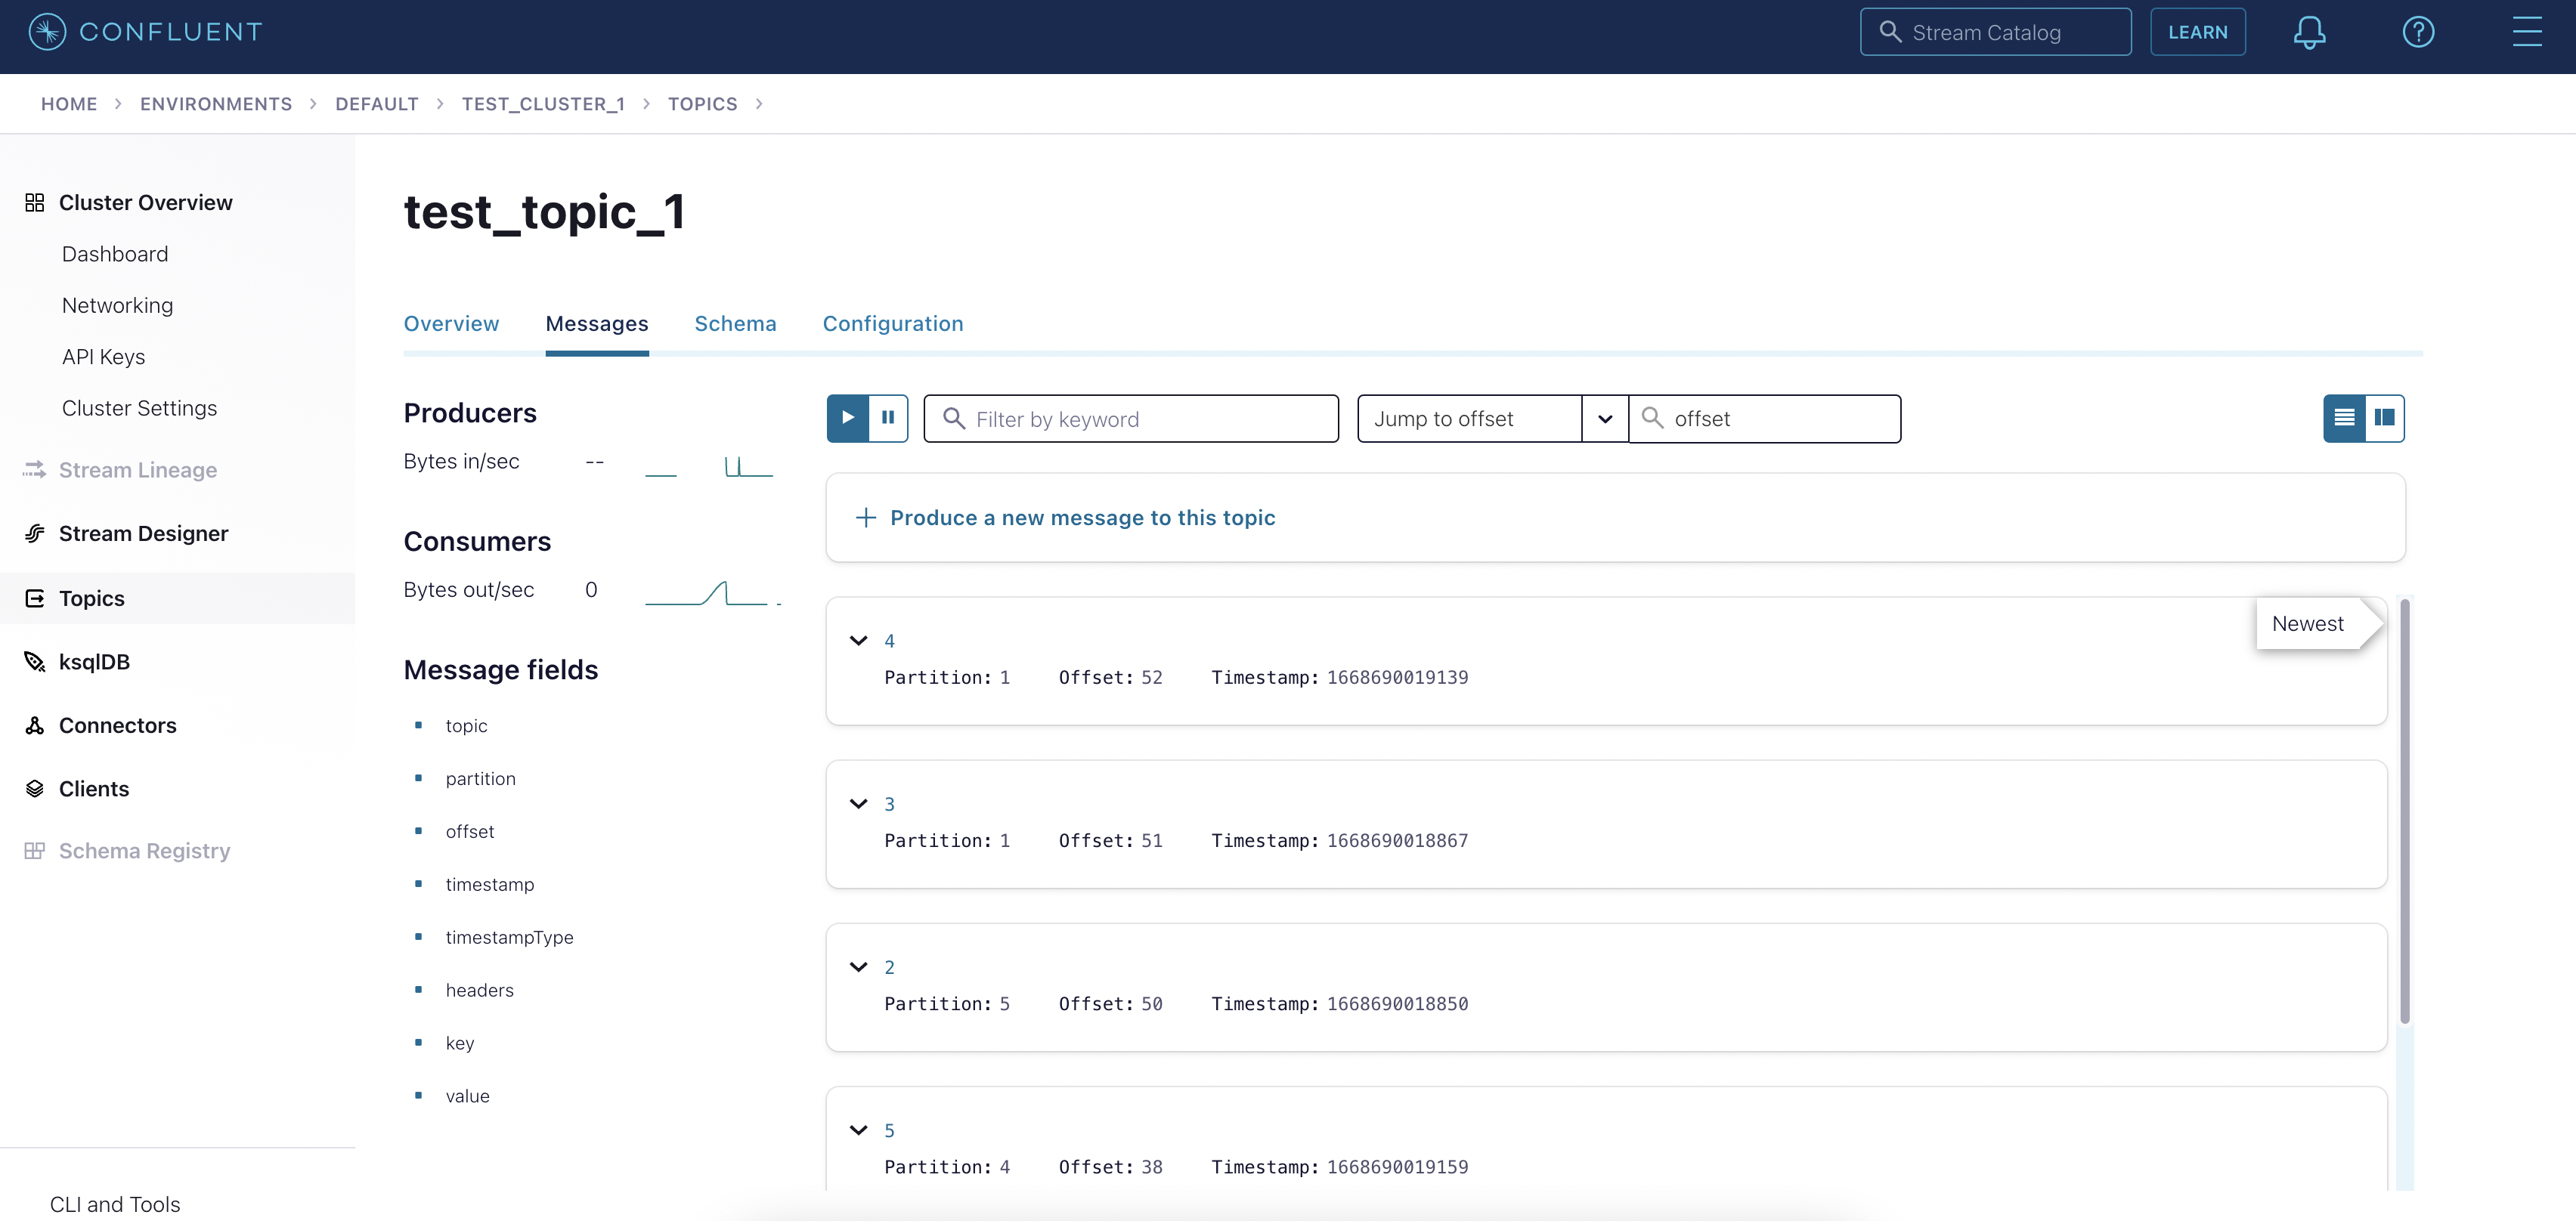Viewport: 2576px width, 1221px height.
Task: Switch to column card view layout
Action: click(2384, 418)
